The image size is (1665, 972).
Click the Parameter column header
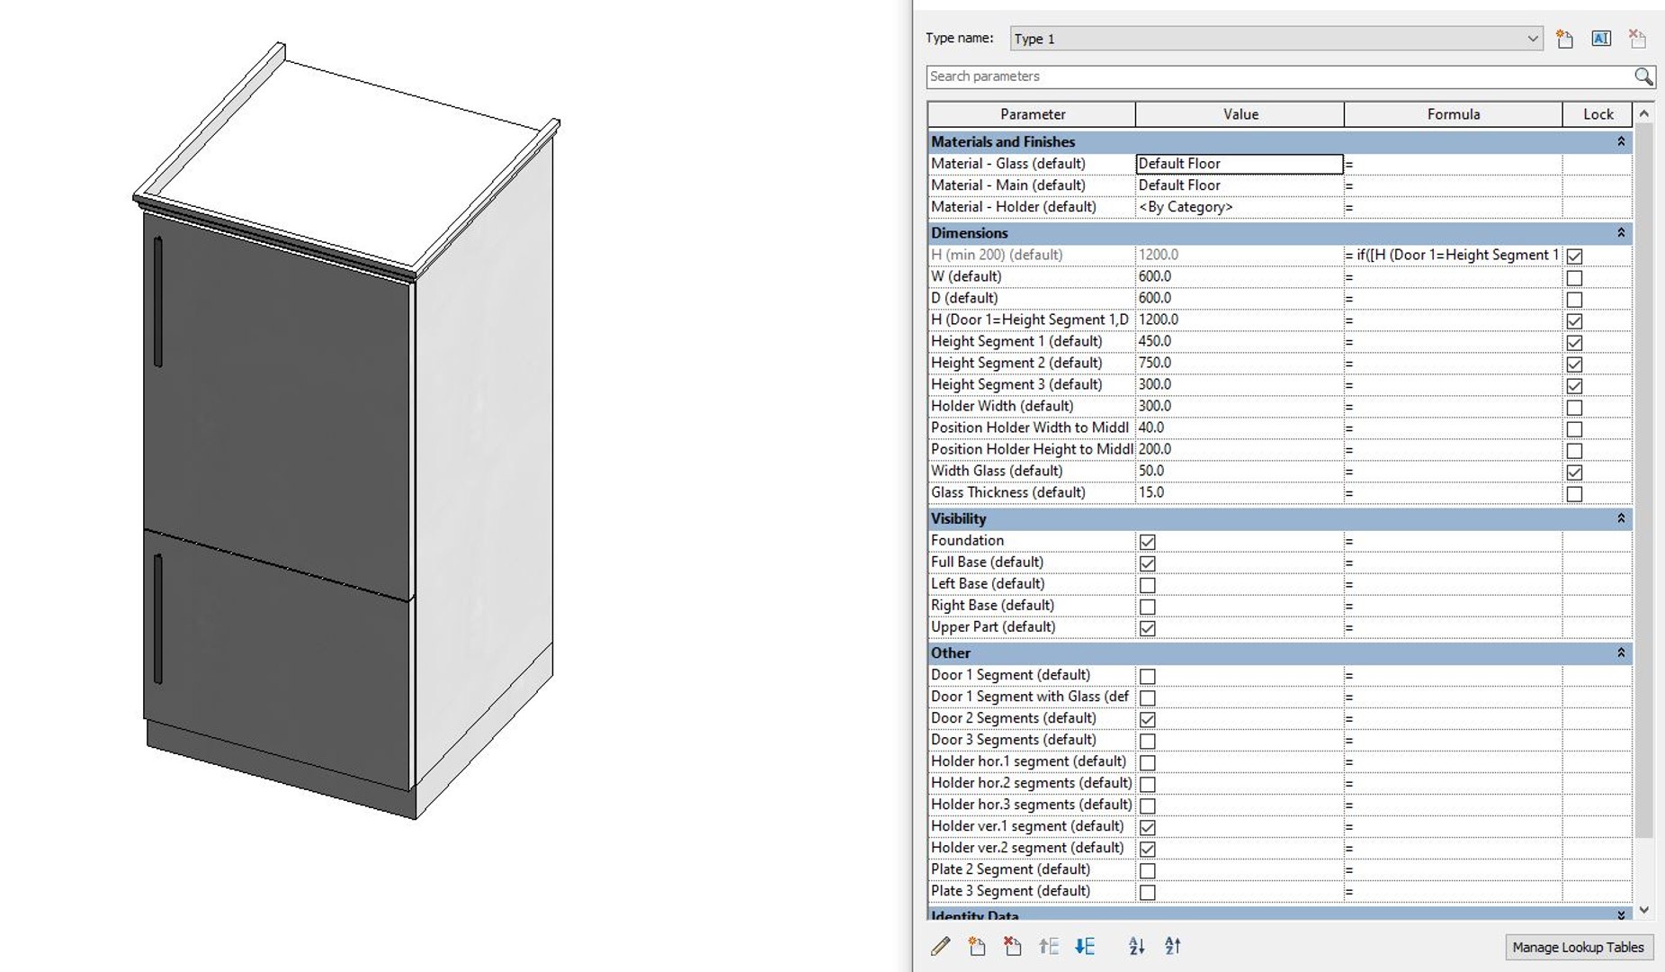[1032, 114]
